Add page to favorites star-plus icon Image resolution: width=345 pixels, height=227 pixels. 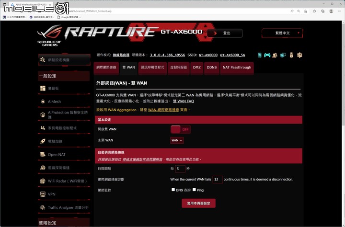[305, 11]
